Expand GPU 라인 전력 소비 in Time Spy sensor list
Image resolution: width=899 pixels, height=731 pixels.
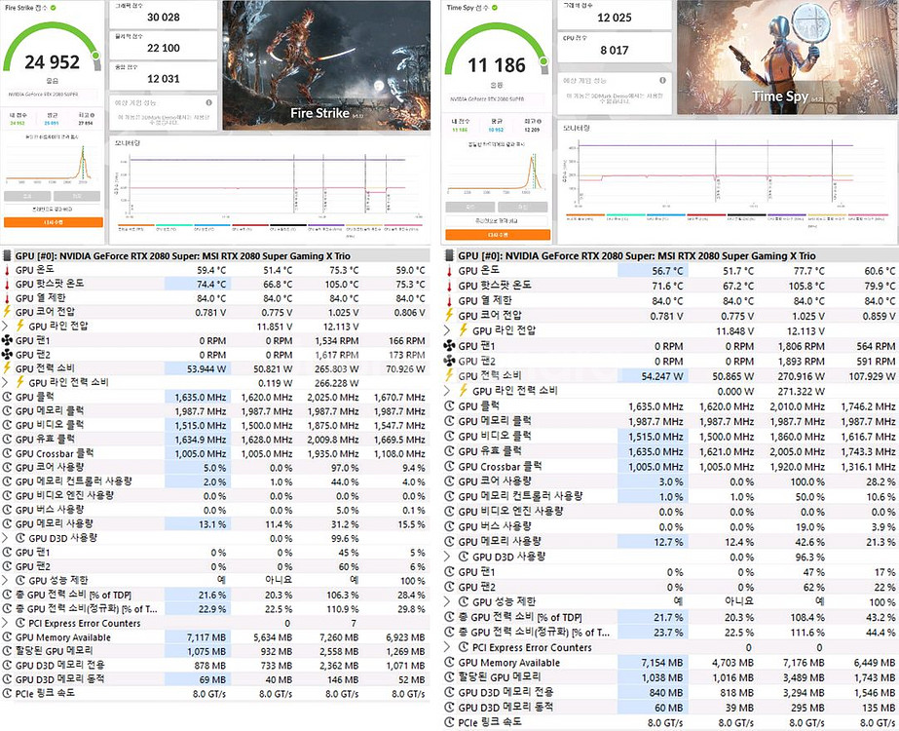pyautogui.click(x=448, y=391)
